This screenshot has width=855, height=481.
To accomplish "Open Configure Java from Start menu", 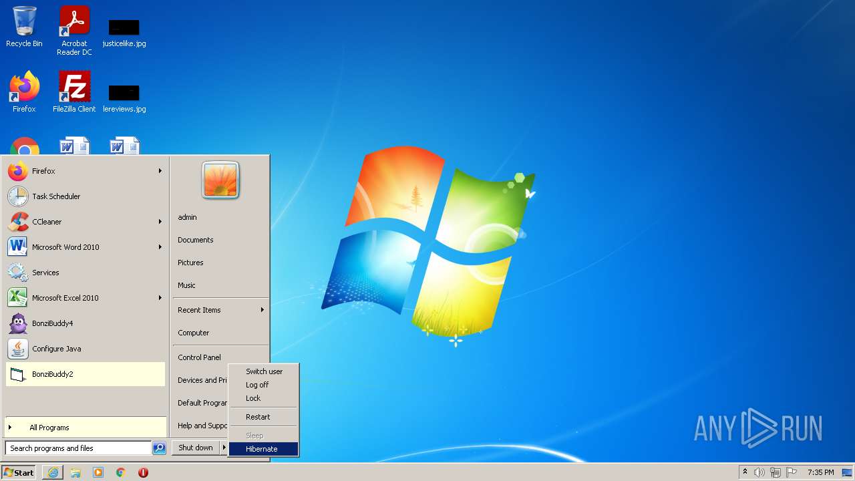I will 85,349.
